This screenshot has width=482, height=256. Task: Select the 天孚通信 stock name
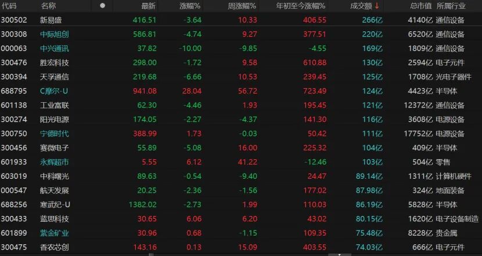pyautogui.click(x=55, y=77)
